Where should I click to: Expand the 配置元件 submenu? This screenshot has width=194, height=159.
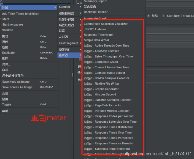click(x=70, y=50)
